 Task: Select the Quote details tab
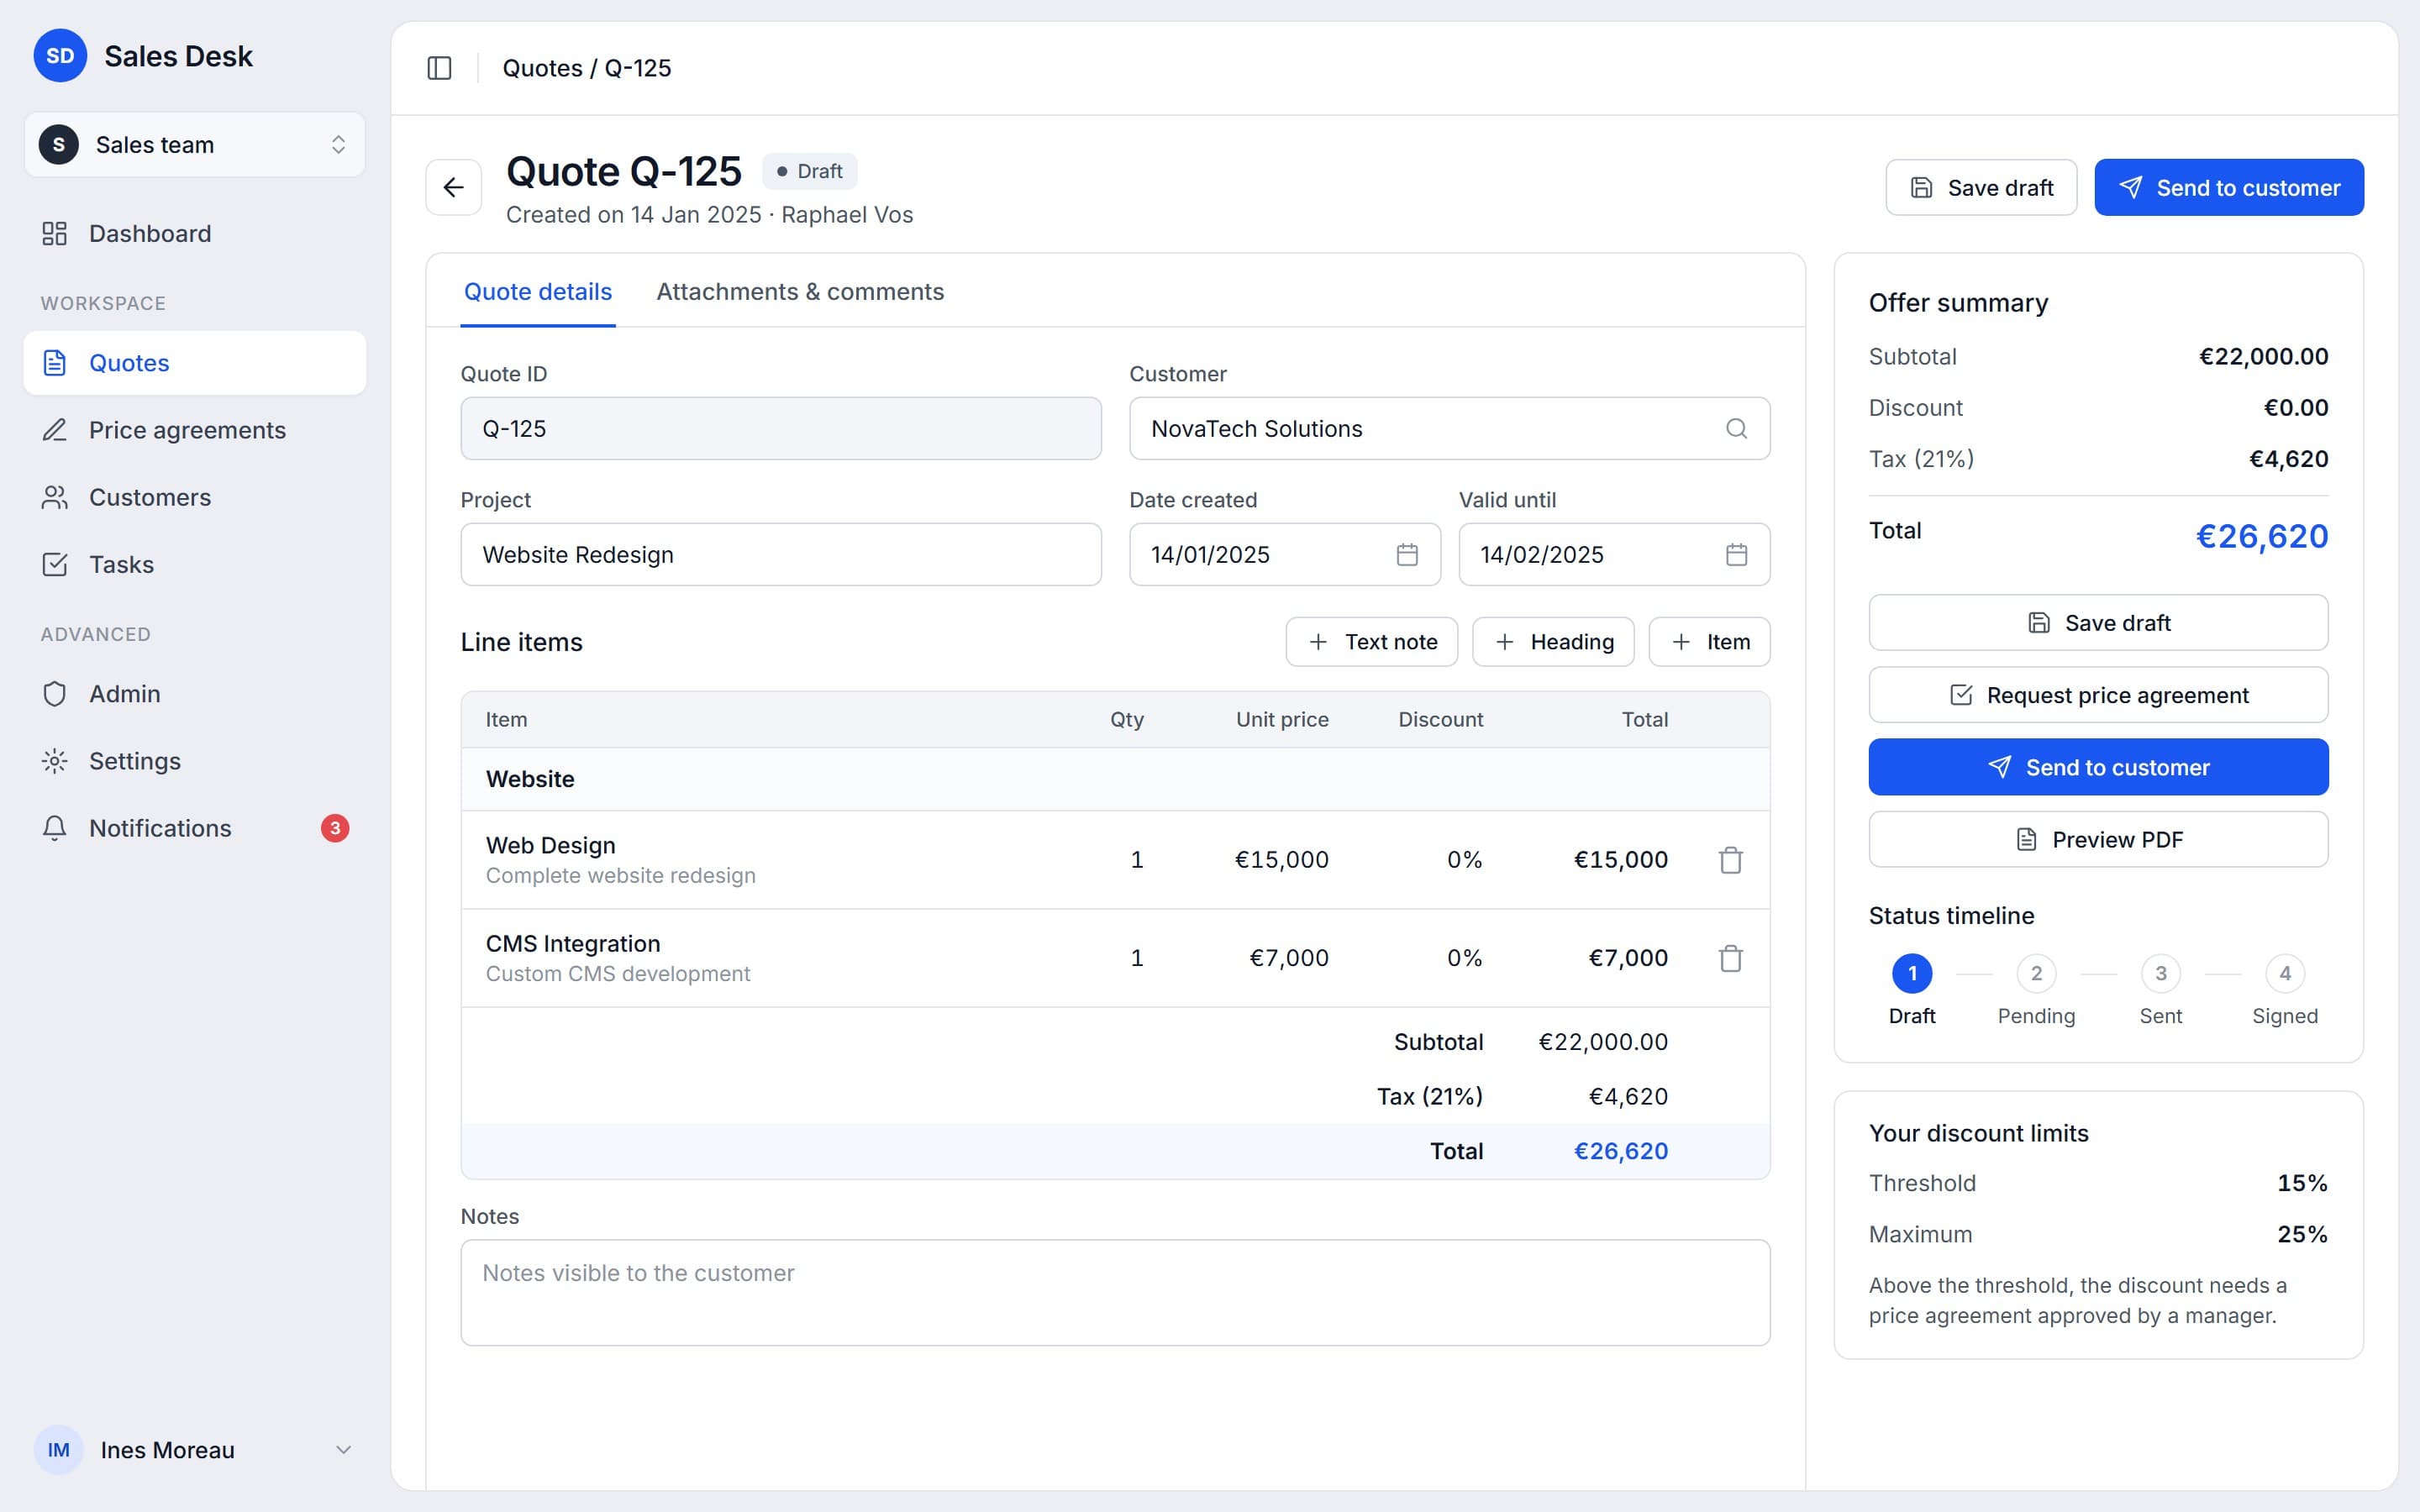(538, 291)
